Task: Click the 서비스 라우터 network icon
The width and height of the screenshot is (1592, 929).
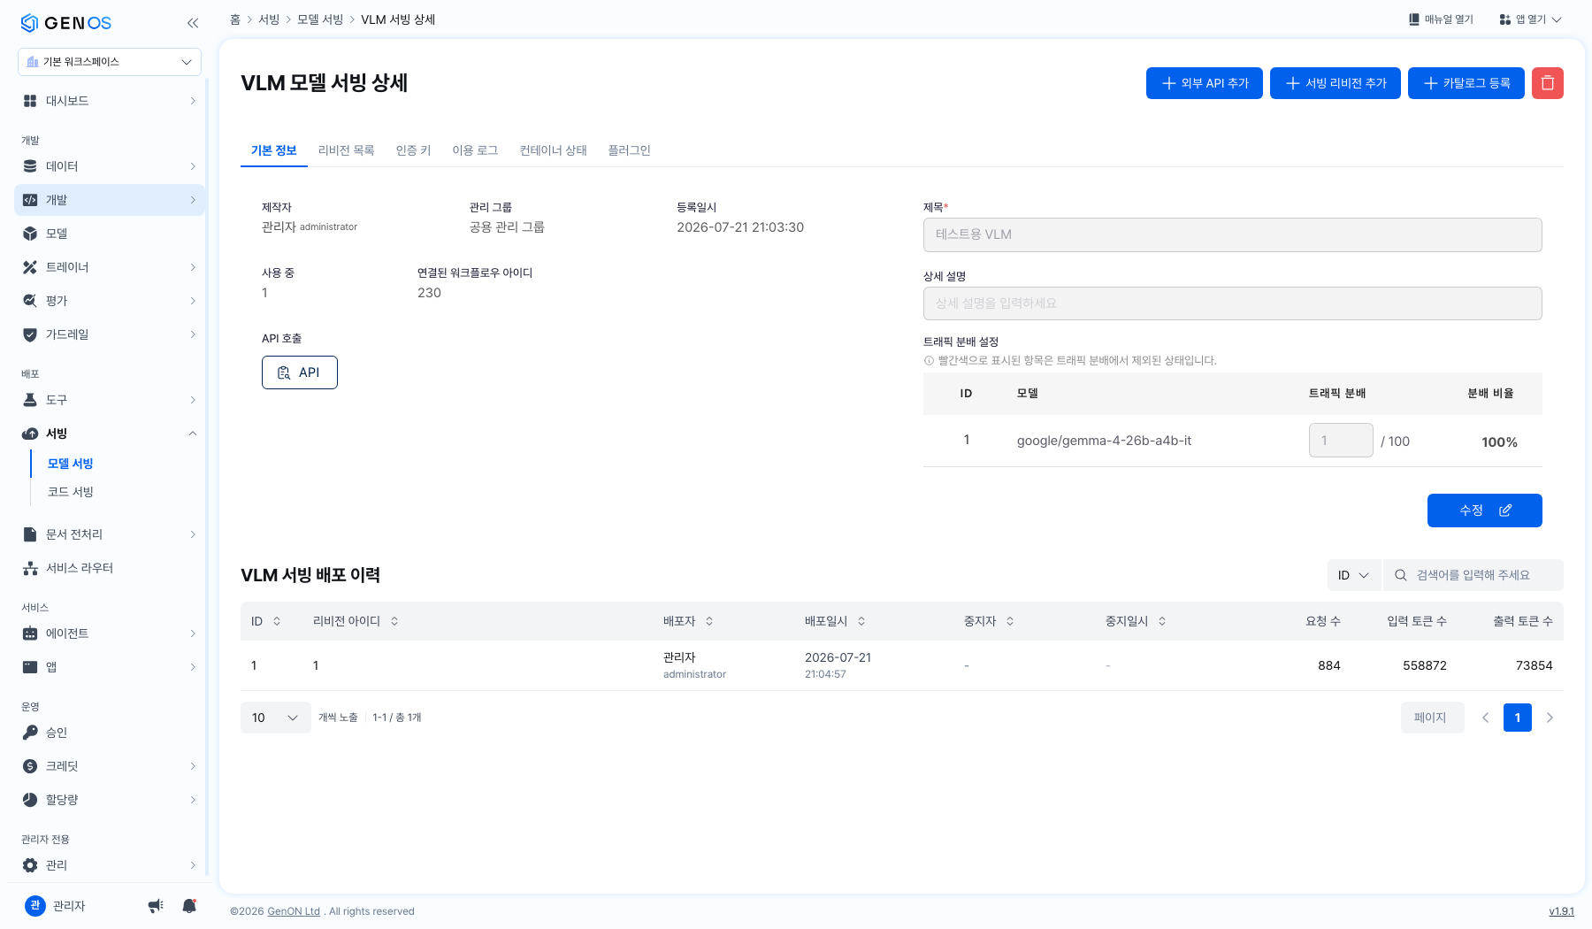Action: pyautogui.click(x=30, y=568)
